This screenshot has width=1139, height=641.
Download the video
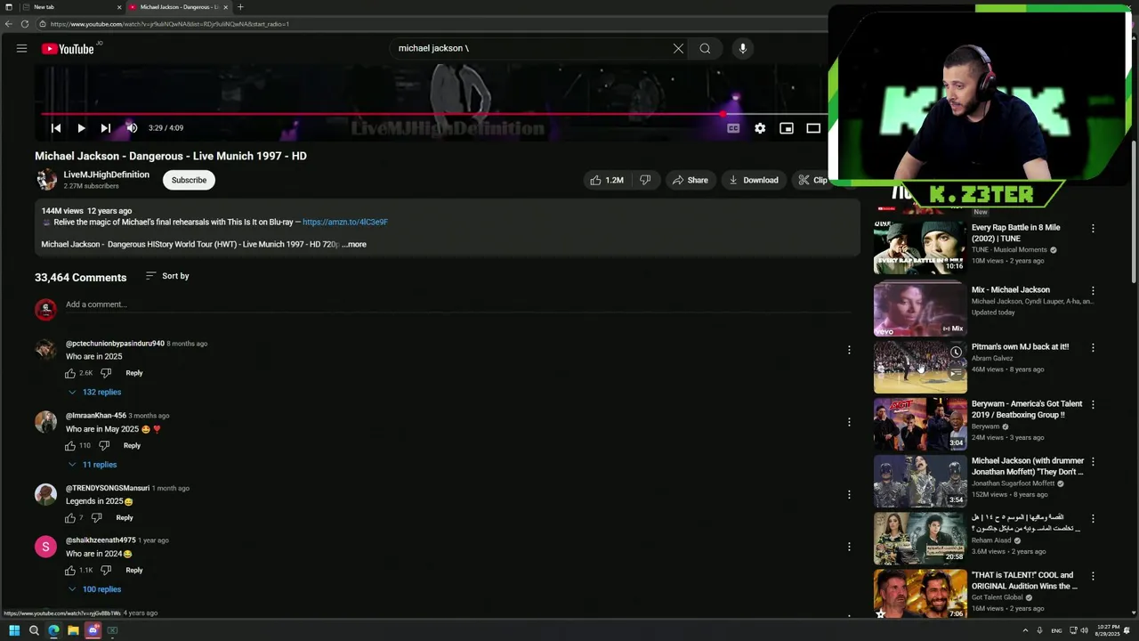[754, 180]
